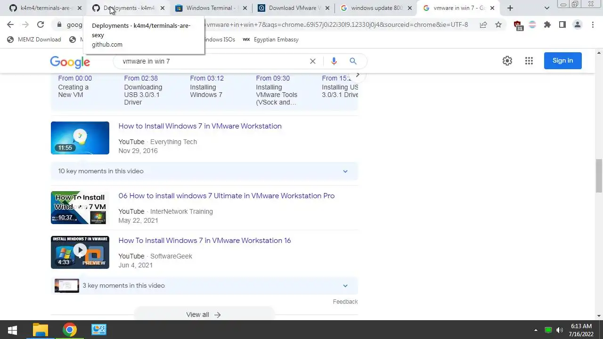603x339 pixels.
Task: Open the Google apps grid
Action: click(x=529, y=61)
